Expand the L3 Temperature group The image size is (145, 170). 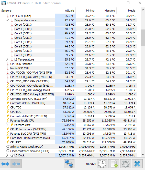pos(7,59)
